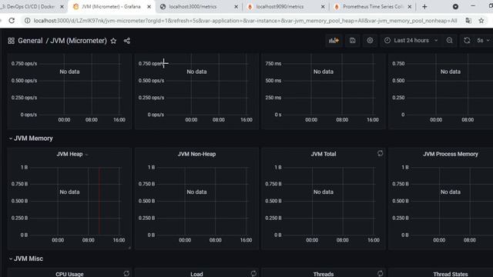
Task: Click the red marker in JVM Heap chart
Action: [99, 201]
